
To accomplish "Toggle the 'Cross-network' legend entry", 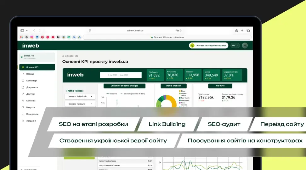I will 183,104.
